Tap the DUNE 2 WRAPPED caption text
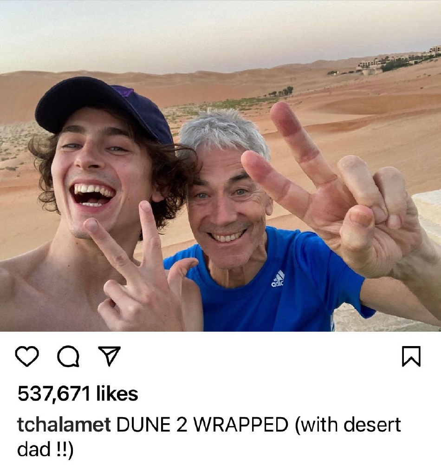The width and height of the screenshot is (441, 465). 202,425
